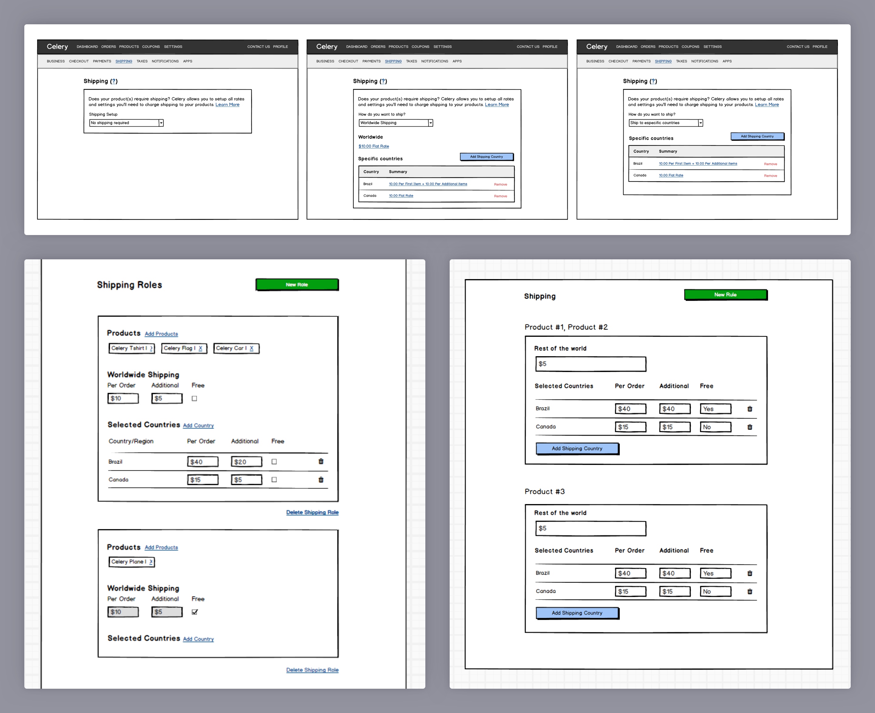The height and width of the screenshot is (713, 875).
Task: Remove Celery Car tag with its X
Action: (x=252, y=348)
